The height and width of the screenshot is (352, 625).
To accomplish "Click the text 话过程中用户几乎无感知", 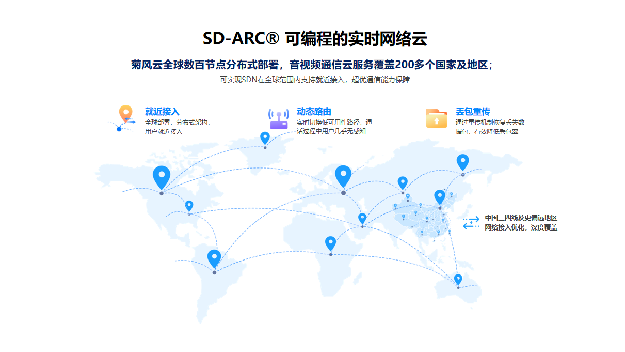I will click(x=331, y=131).
